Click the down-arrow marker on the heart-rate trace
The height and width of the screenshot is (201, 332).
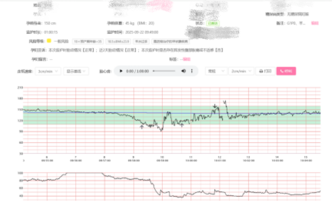coord(215,106)
